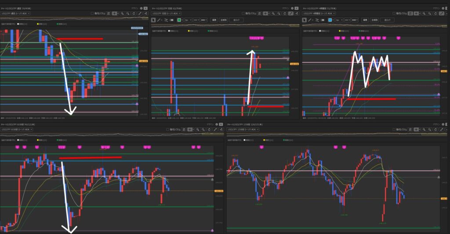This screenshot has width=450, height=234.
Task: Refresh the daily USD/JPY chart
Action: (x=285, y=14)
